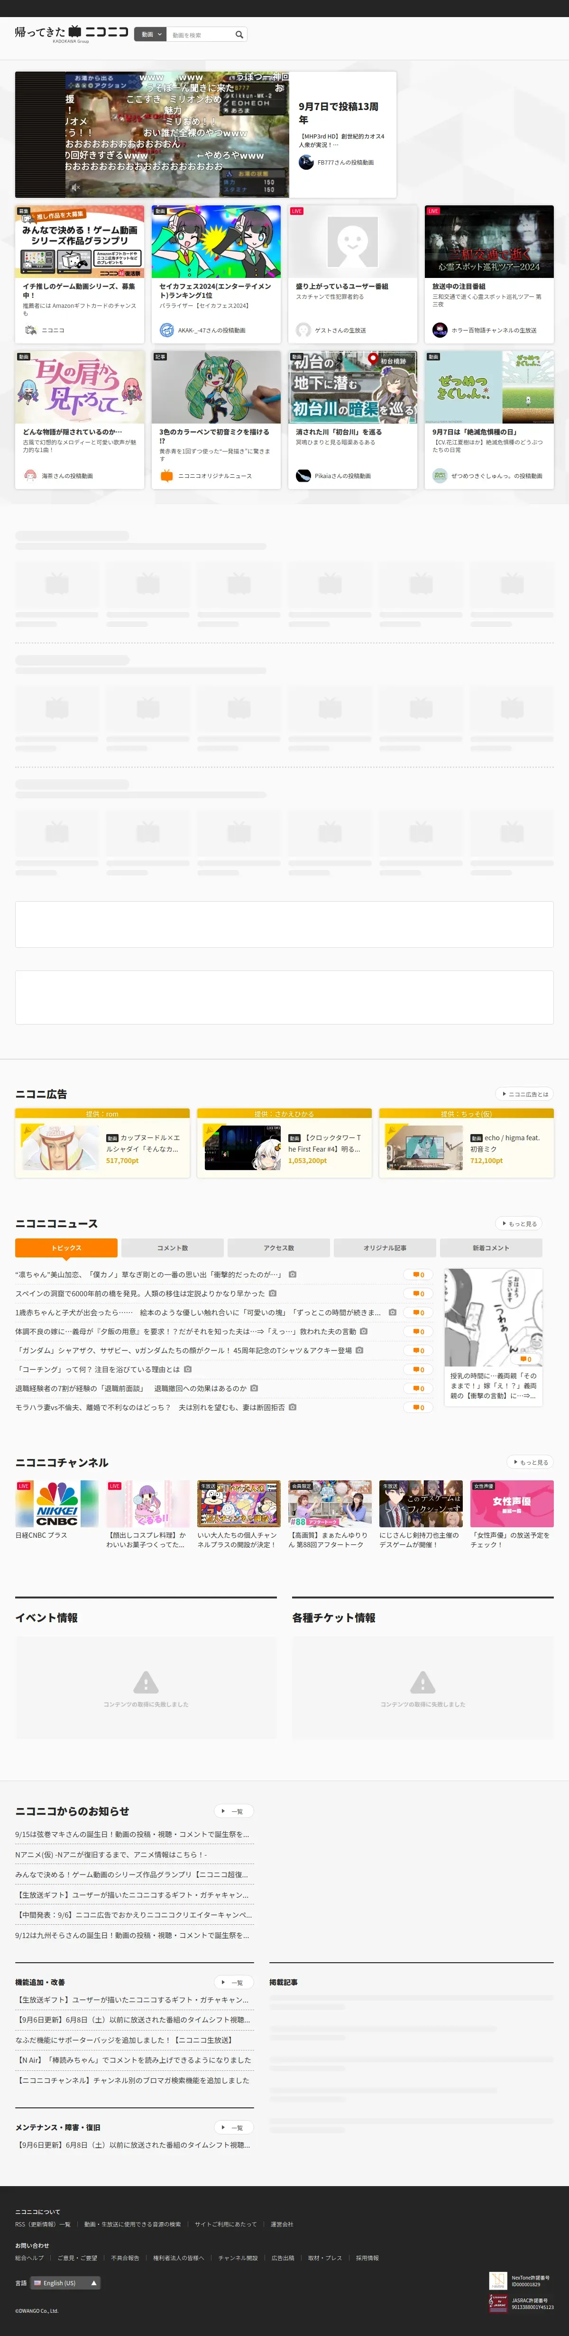Open footer 不具合報告 link
Viewport: 569px width, 2336px height.
coord(125,2258)
